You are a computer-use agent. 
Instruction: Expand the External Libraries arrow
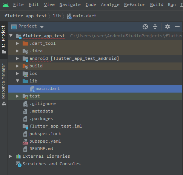pos(11,156)
